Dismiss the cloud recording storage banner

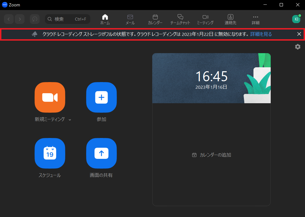(x=299, y=34)
